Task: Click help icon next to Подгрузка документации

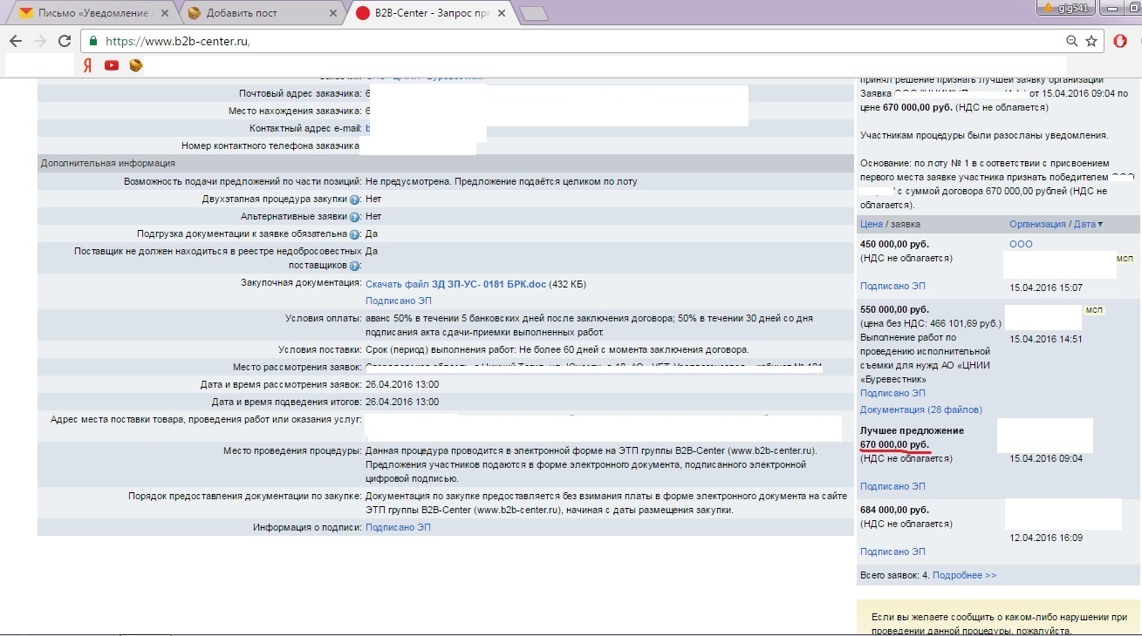Action: [x=355, y=234]
